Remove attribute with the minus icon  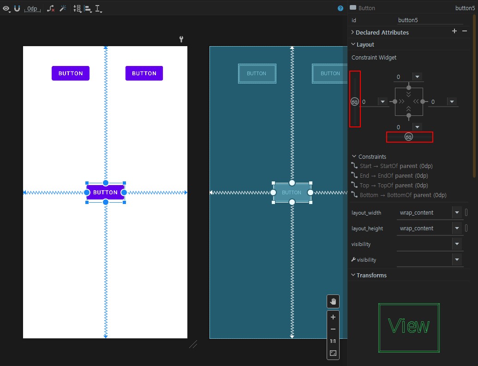pyautogui.click(x=465, y=31)
